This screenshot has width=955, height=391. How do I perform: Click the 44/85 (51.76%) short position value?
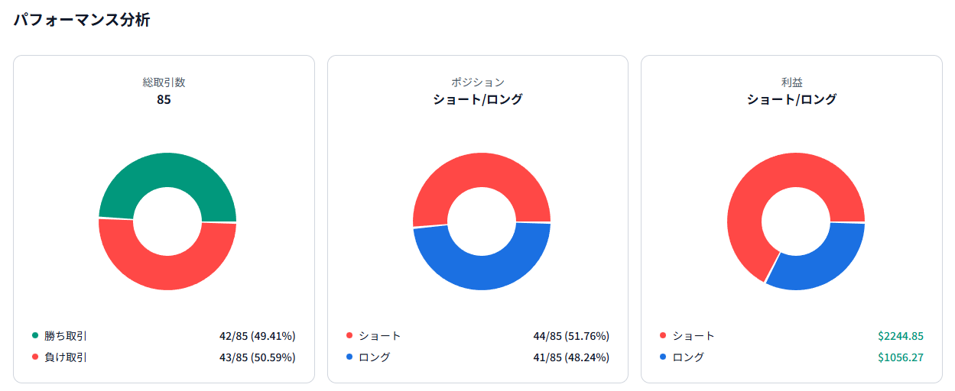pyautogui.click(x=570, y=335)
